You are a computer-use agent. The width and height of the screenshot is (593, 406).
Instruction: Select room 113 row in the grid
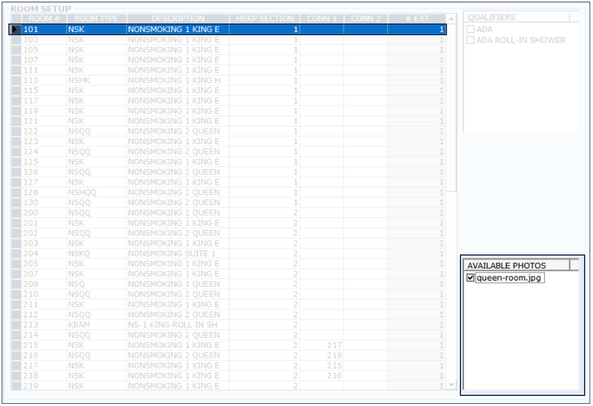[x=168, y=80]
